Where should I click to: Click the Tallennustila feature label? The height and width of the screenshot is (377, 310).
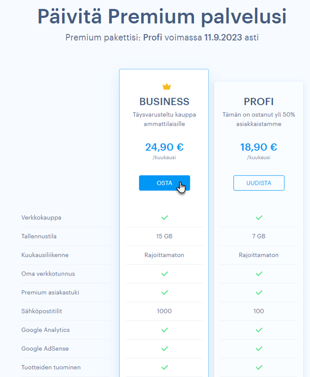41,236
